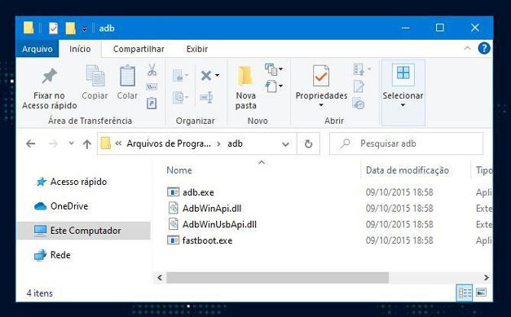Click properties icon in title bar quick access
Viewport: 511px width, 317px height.
coord(53,29)
